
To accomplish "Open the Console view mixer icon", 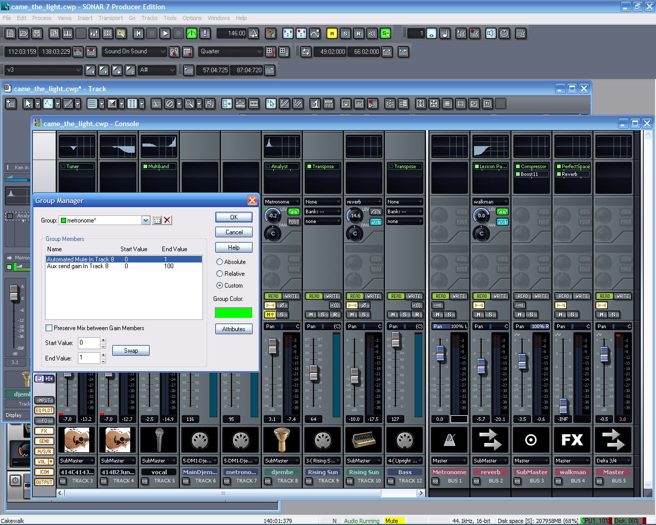I will pos(94,33).
